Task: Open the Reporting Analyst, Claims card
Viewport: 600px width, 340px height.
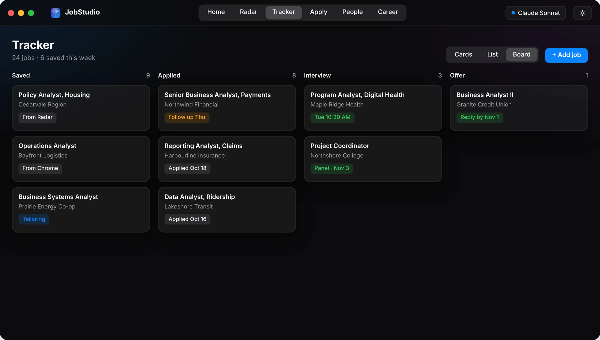Action: [227, 159]
